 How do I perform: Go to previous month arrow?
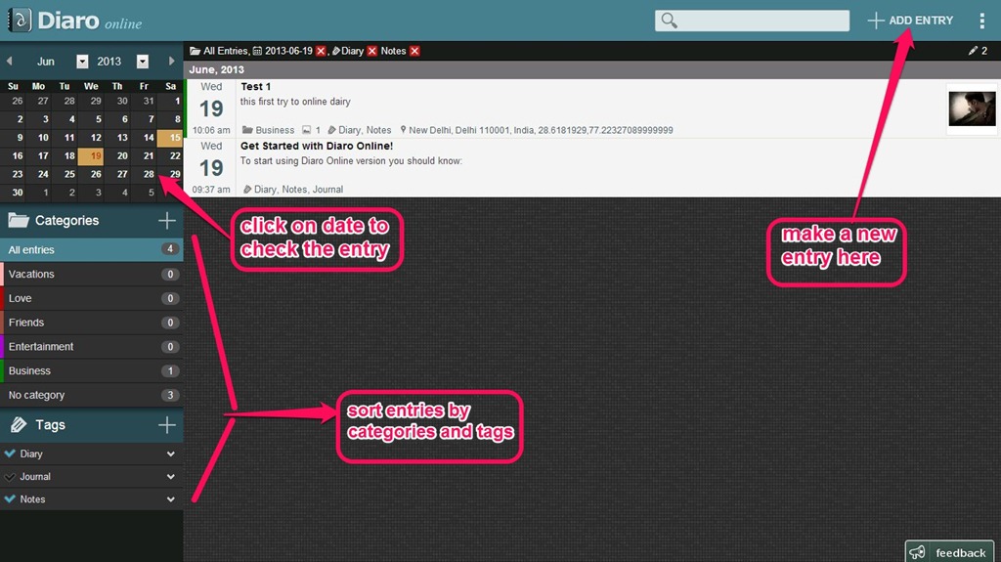[x=10, y=62]
